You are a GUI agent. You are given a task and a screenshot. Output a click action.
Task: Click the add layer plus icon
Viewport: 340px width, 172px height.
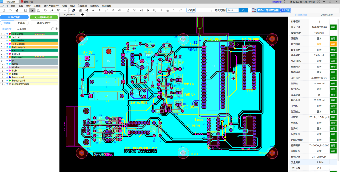[53, 29]
